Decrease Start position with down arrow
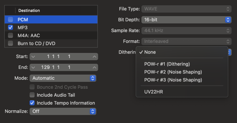237x123 pixels. 33,57
